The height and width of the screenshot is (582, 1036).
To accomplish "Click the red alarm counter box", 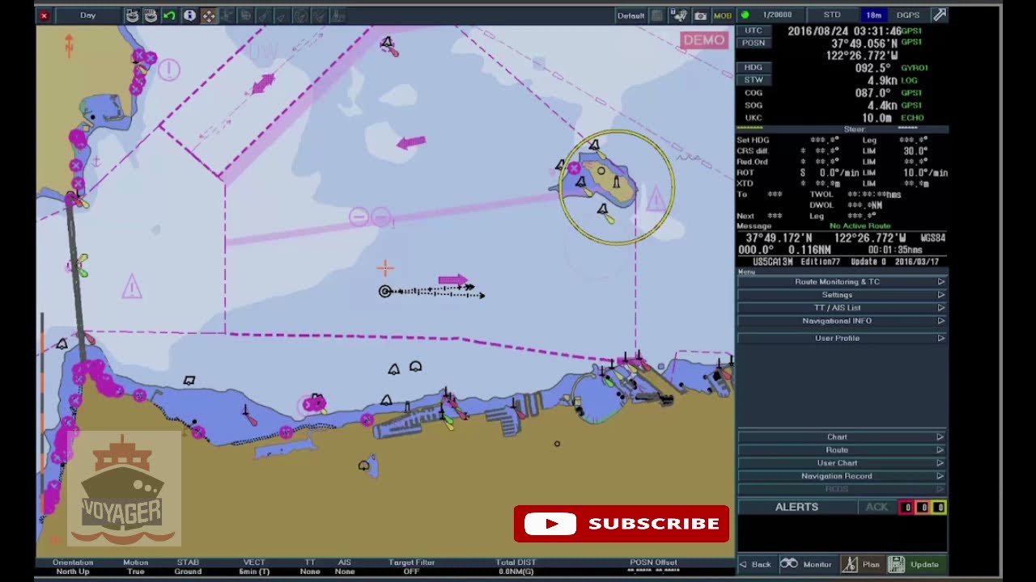I will coord(907,508).
